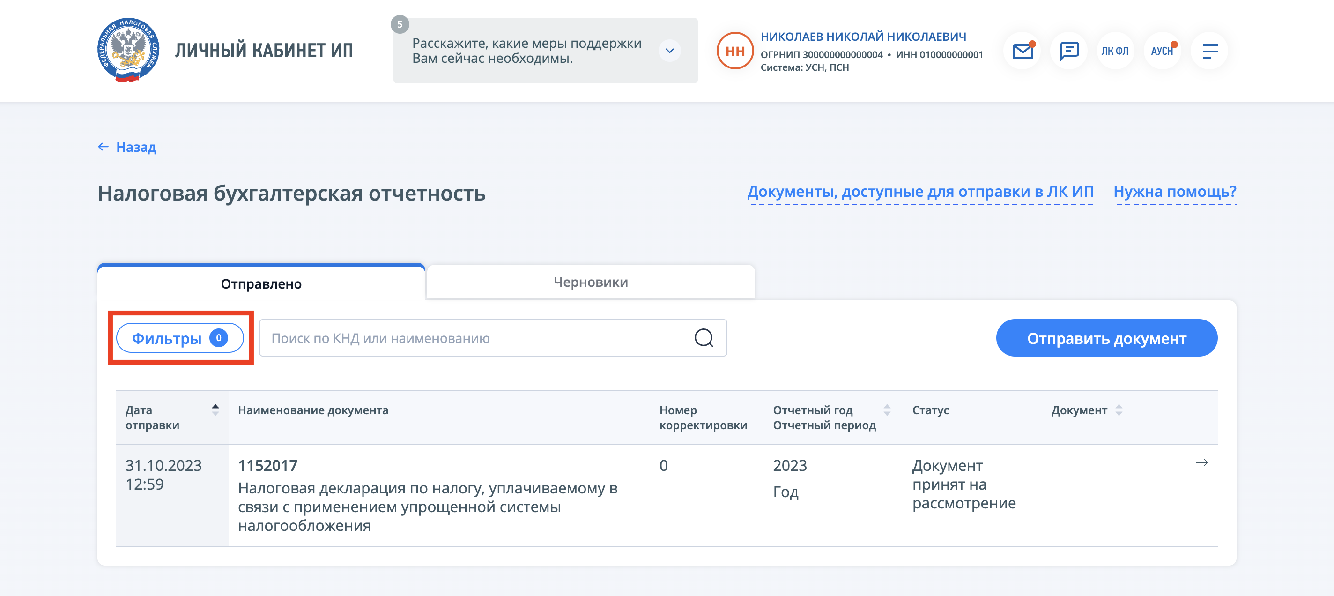Click the search magnifier icon
Image resolution: width=1334 pixels, height=596 pixels.
tap(704, 338)
